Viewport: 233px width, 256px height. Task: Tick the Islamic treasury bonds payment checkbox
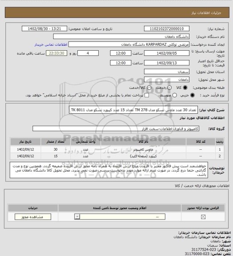coord(147,95)
